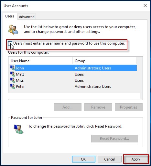151x166 pixels.
Task: Click Matt's user account icon
Action: tap(13, 74)
